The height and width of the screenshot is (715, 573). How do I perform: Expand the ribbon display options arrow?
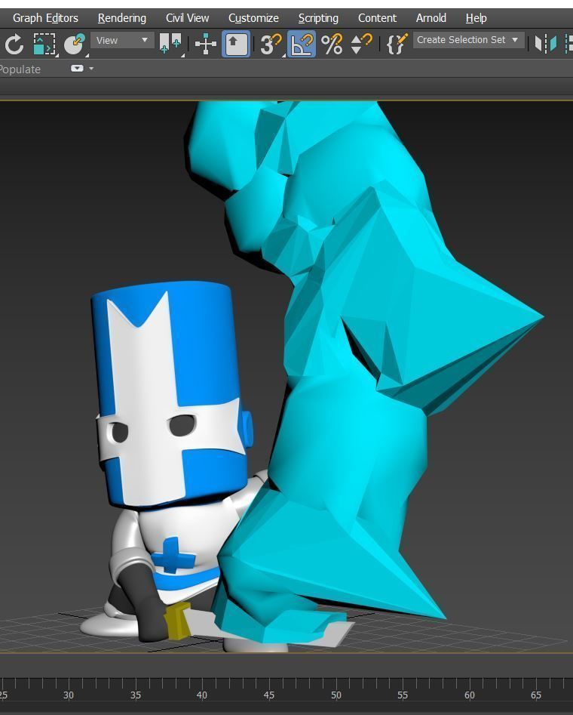(x=91, y=69)
